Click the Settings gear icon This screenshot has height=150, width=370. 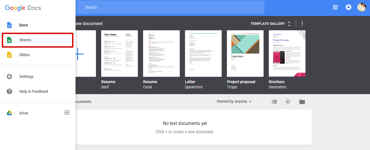(9, 77)
